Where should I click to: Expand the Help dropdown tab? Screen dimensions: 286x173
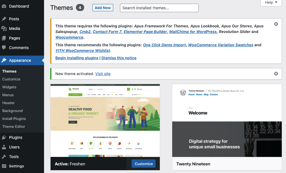271,3
